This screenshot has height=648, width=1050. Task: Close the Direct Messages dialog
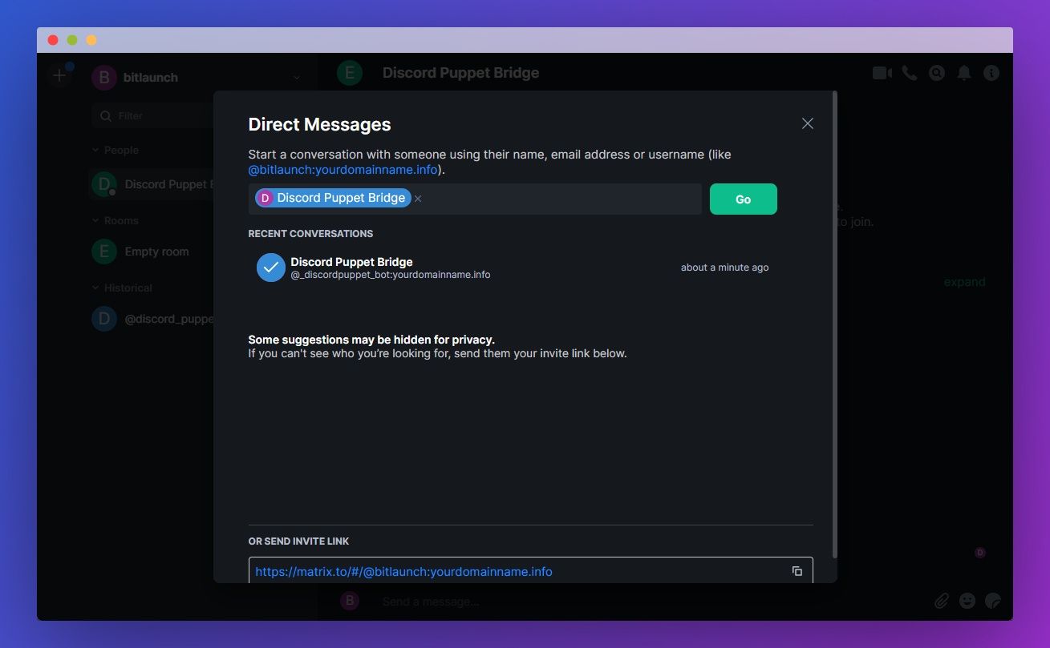click(x=808, y=123)
